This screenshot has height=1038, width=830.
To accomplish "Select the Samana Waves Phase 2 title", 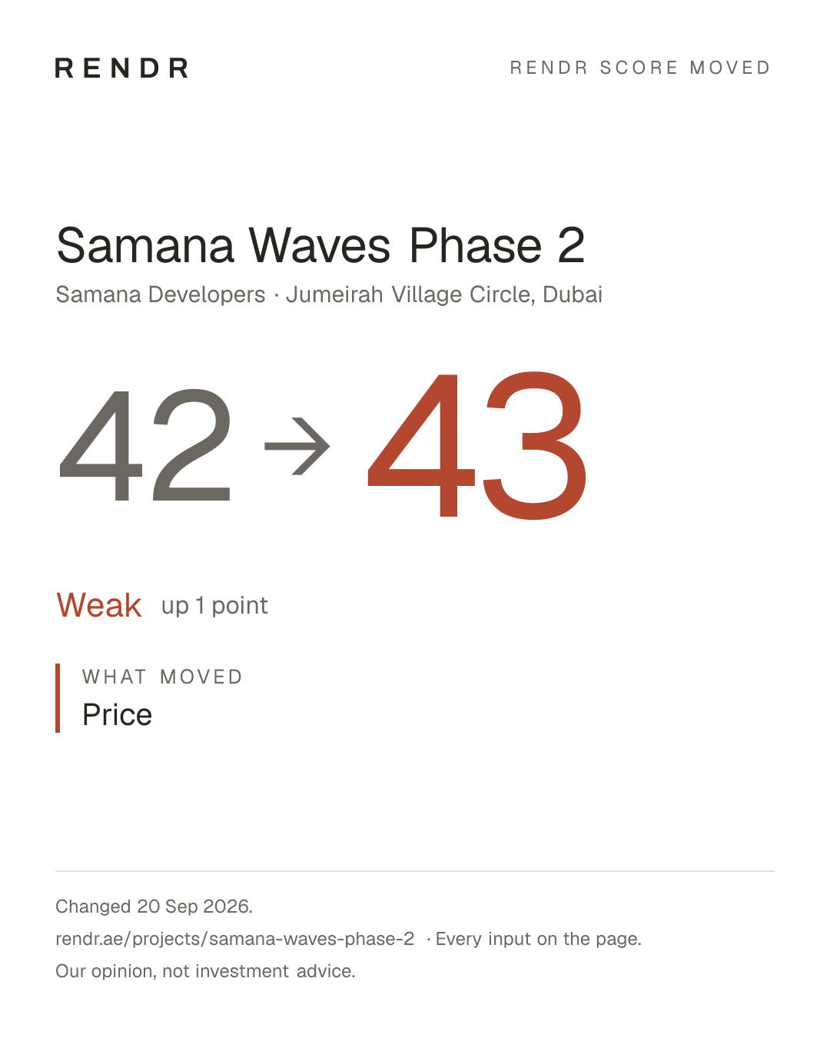I will 320,246.
